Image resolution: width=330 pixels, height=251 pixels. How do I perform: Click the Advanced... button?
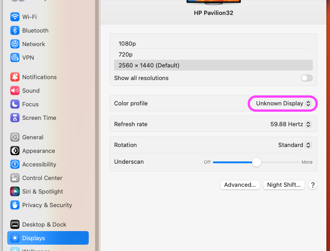pyautogui.click(x=240, y=185)
